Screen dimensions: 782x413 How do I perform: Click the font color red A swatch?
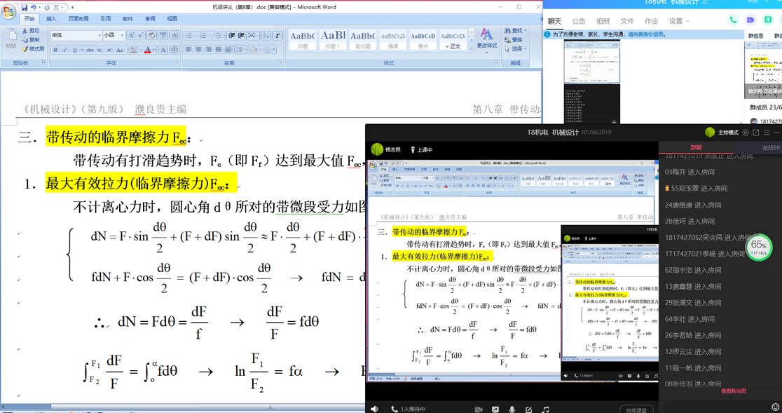point(147,50)
